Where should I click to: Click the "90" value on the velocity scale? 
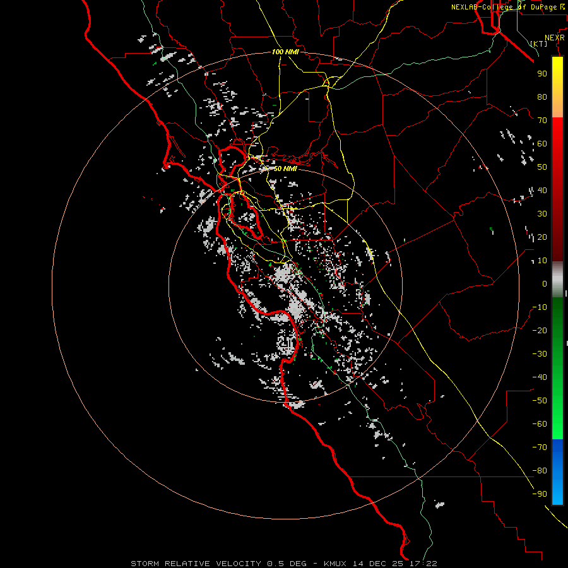[542, 74]
